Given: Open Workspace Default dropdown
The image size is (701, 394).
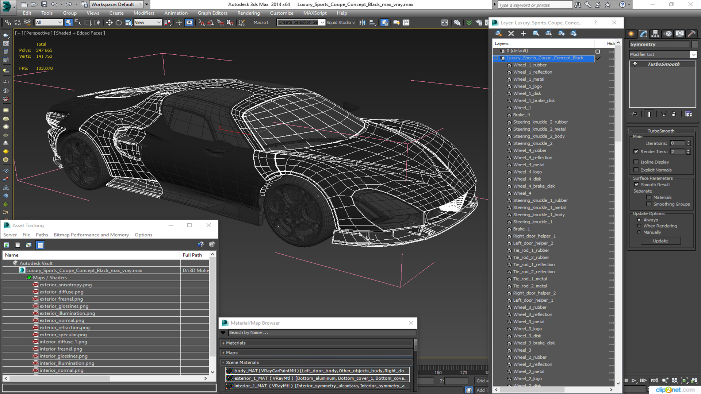Looking at the screenshot, I should (x=116, y=4).
